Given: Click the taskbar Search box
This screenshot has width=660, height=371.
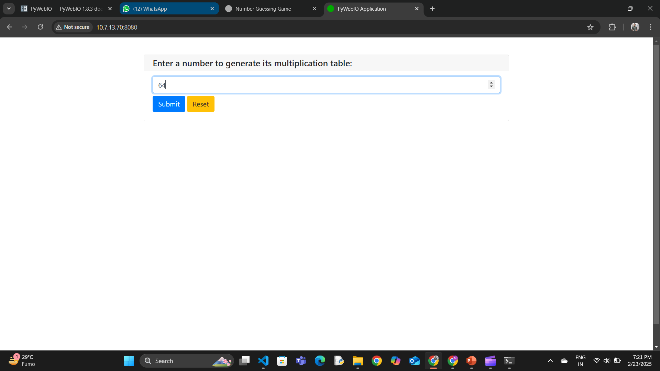Looking at the screenshot, I should pyautogui.click(x=187, y=361).
